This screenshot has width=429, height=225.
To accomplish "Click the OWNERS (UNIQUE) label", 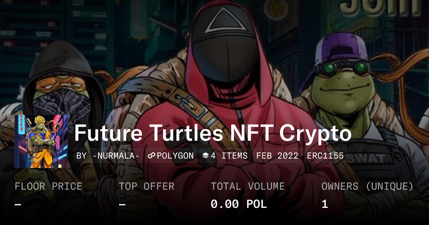I will coord(368,186).
